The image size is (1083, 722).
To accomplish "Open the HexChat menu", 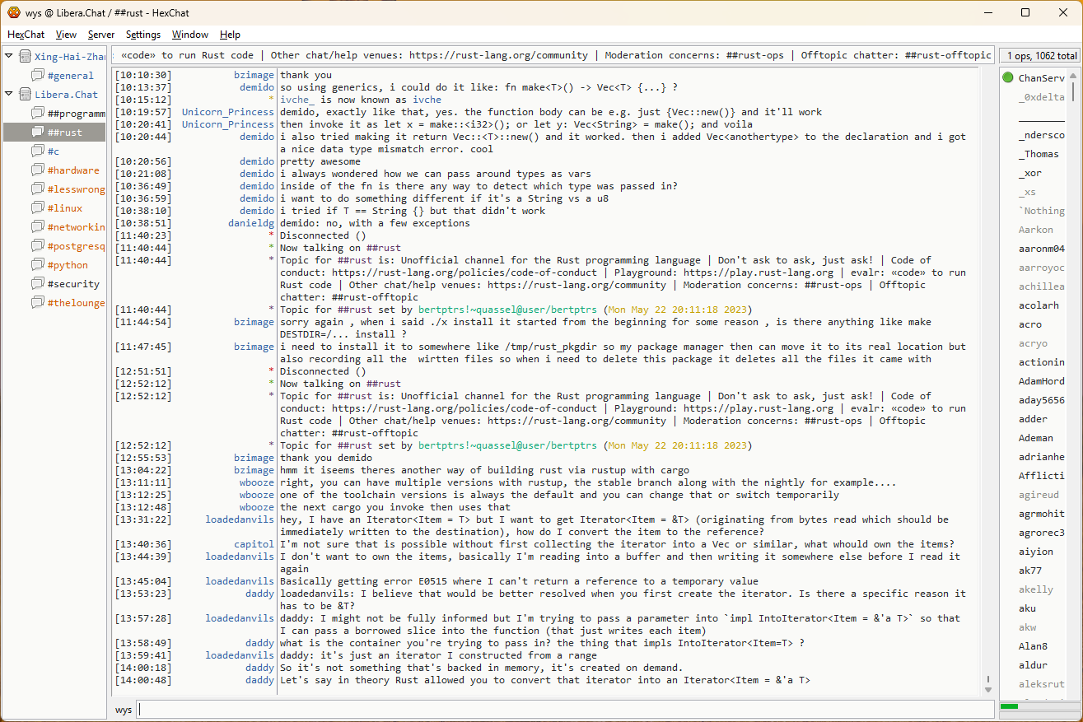I will click(x=26, y=35).
